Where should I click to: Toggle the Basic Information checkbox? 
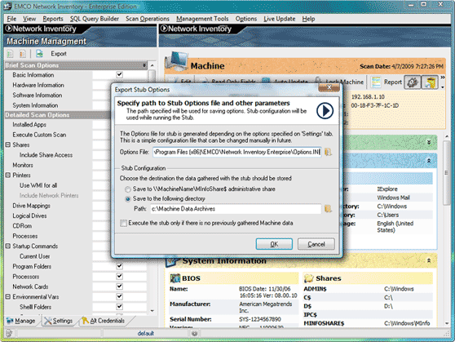coord(119,74)
